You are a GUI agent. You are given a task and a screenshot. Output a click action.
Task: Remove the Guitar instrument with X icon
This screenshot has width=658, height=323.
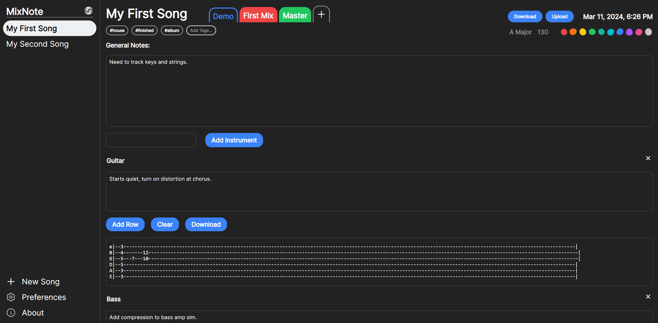648,158
